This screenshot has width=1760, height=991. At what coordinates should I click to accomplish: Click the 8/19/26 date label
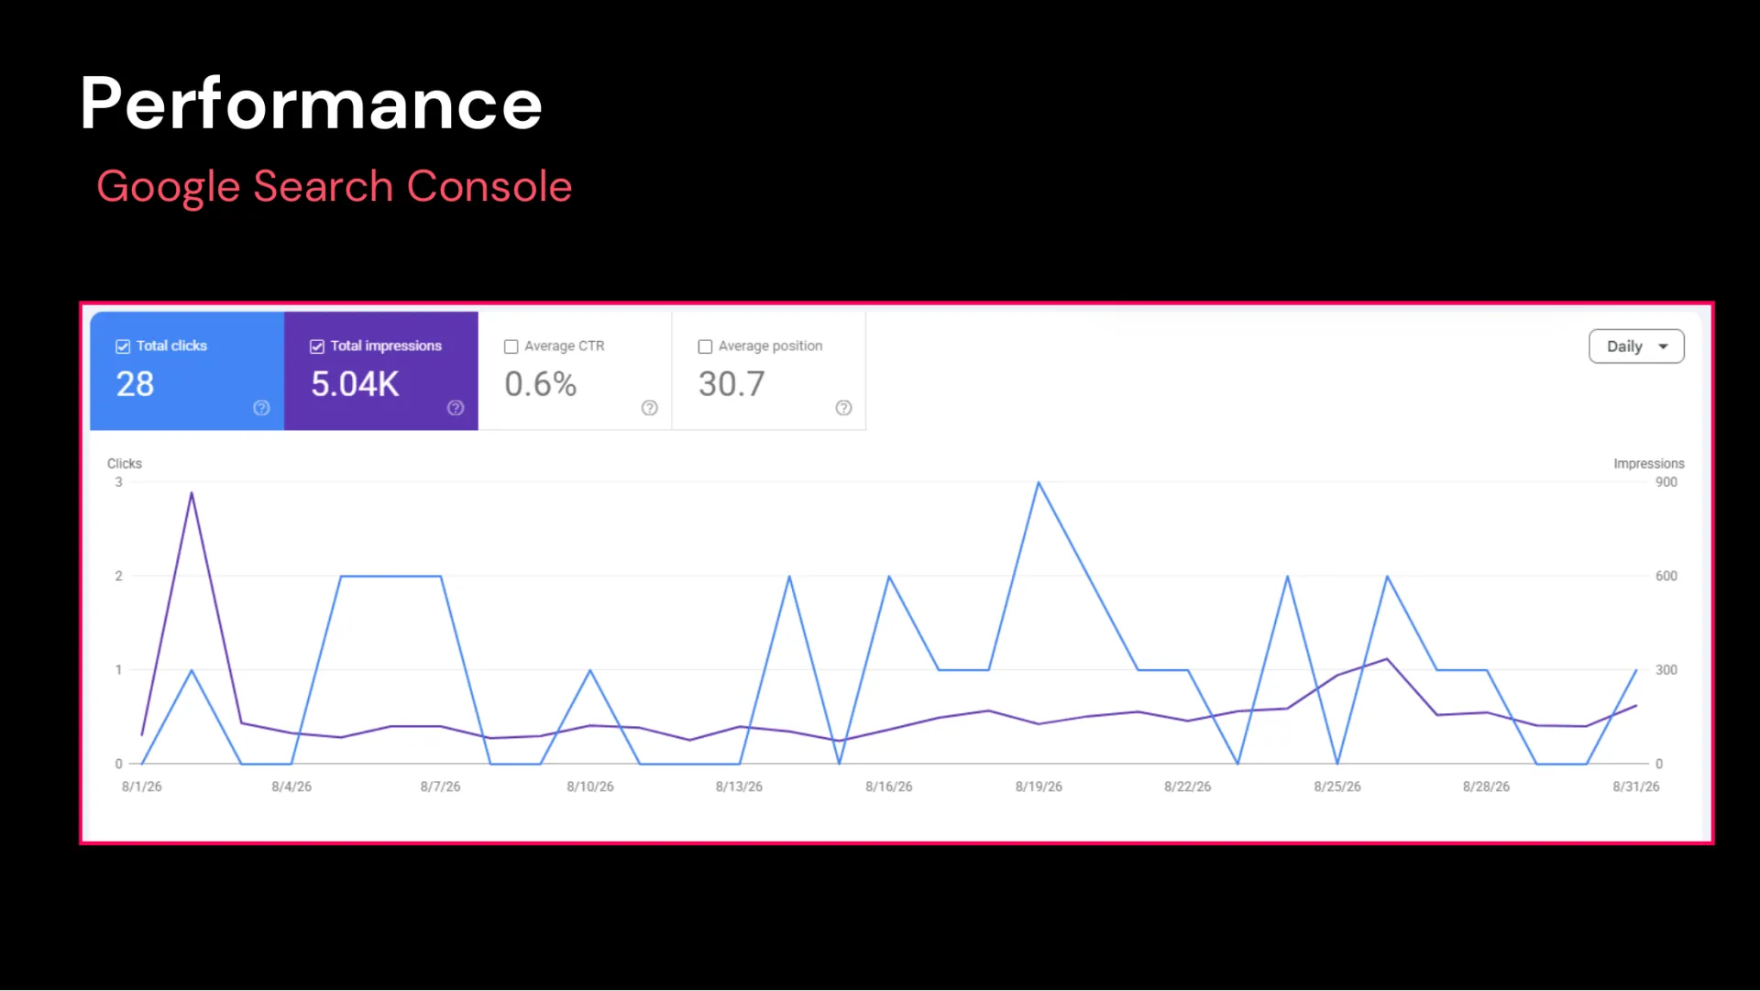click(1039, 787)
